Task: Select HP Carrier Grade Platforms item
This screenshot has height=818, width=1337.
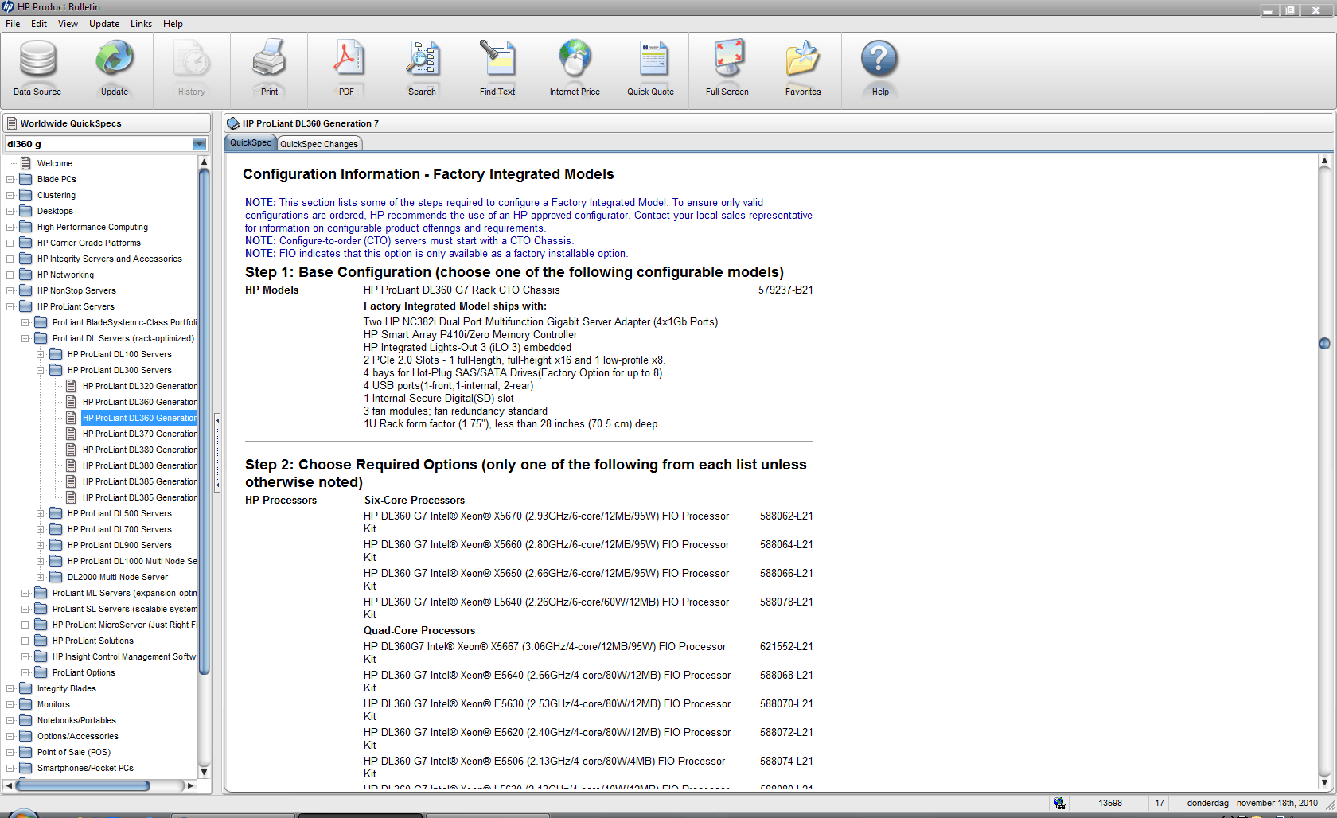Action: (x=89, y=243)
